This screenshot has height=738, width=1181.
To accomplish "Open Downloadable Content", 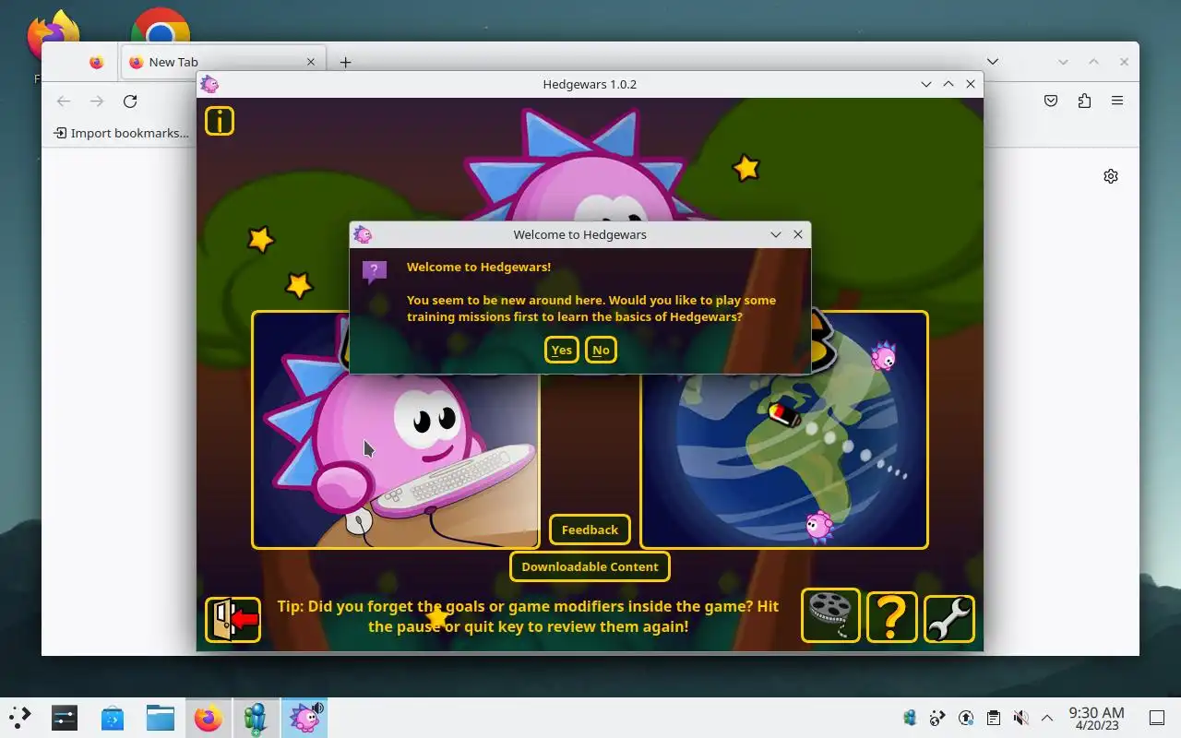I will coord(590,566).
